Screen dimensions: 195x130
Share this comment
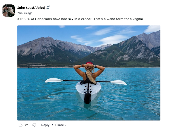(x=59, y=125)
